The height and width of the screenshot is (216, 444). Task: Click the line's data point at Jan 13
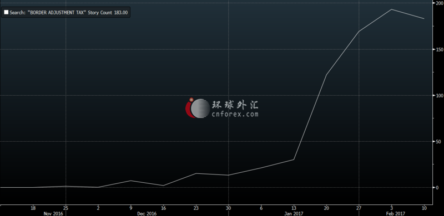pyautogui.click(x=294, y=160)
